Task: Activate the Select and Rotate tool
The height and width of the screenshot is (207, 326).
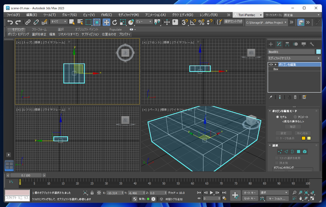Action: pos(115,22)
